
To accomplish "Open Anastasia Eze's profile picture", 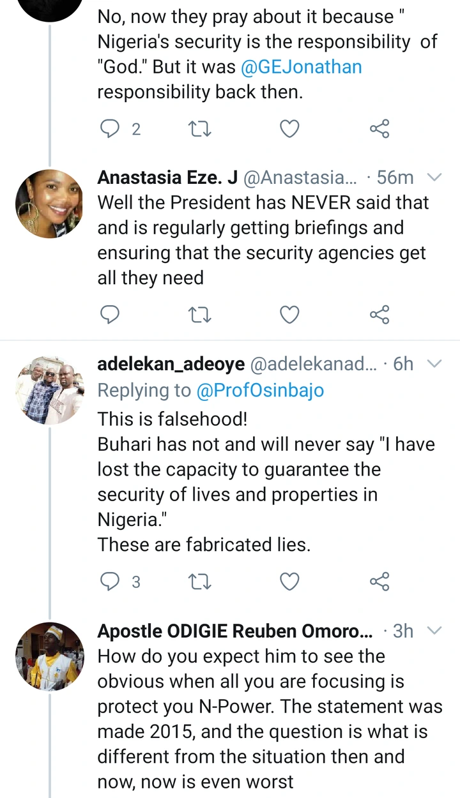I will coord(49,204).
